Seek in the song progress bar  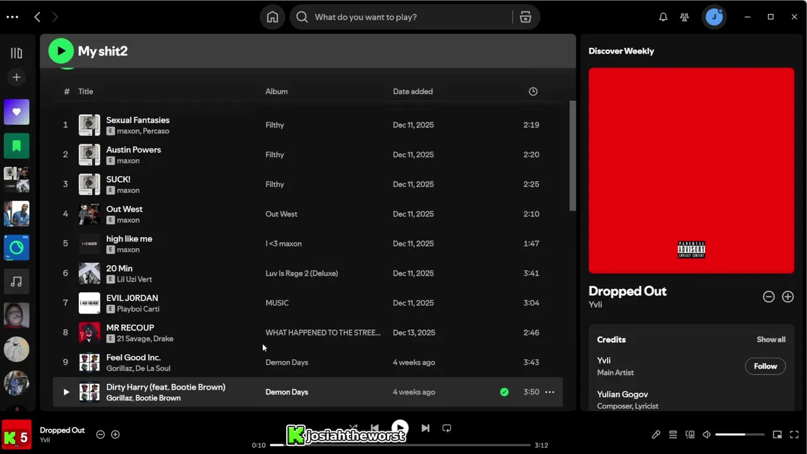(400, 445)
